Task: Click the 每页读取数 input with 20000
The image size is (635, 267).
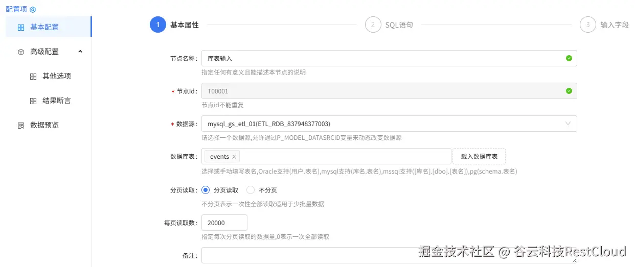Action: tap(224, 223)
